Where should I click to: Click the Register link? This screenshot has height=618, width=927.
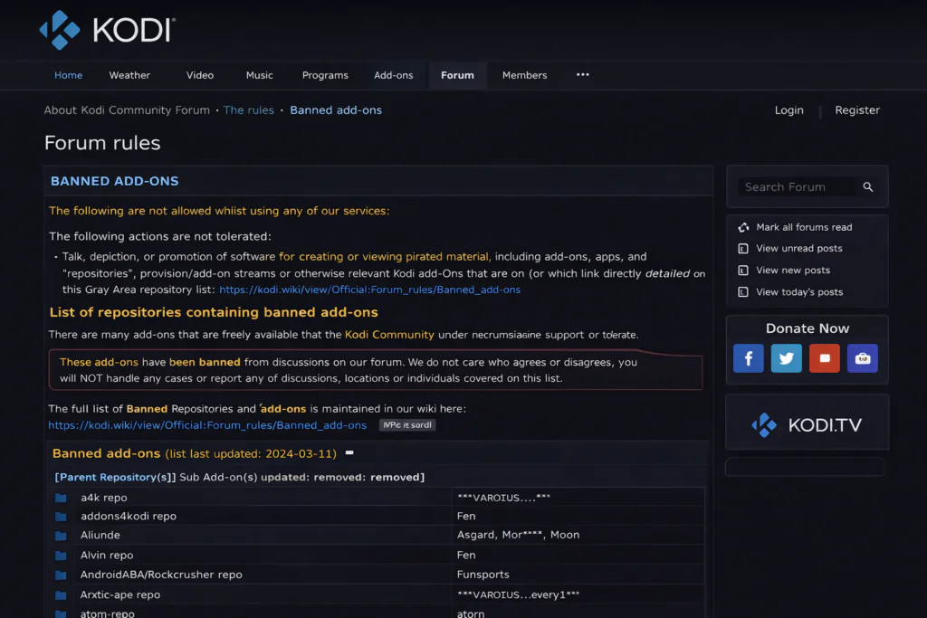click(856, 109)
